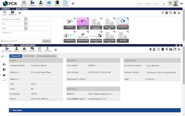Click the magnifier icon in search panel header
This screenshot has height=116, width=185.
(x=171, y=13)
